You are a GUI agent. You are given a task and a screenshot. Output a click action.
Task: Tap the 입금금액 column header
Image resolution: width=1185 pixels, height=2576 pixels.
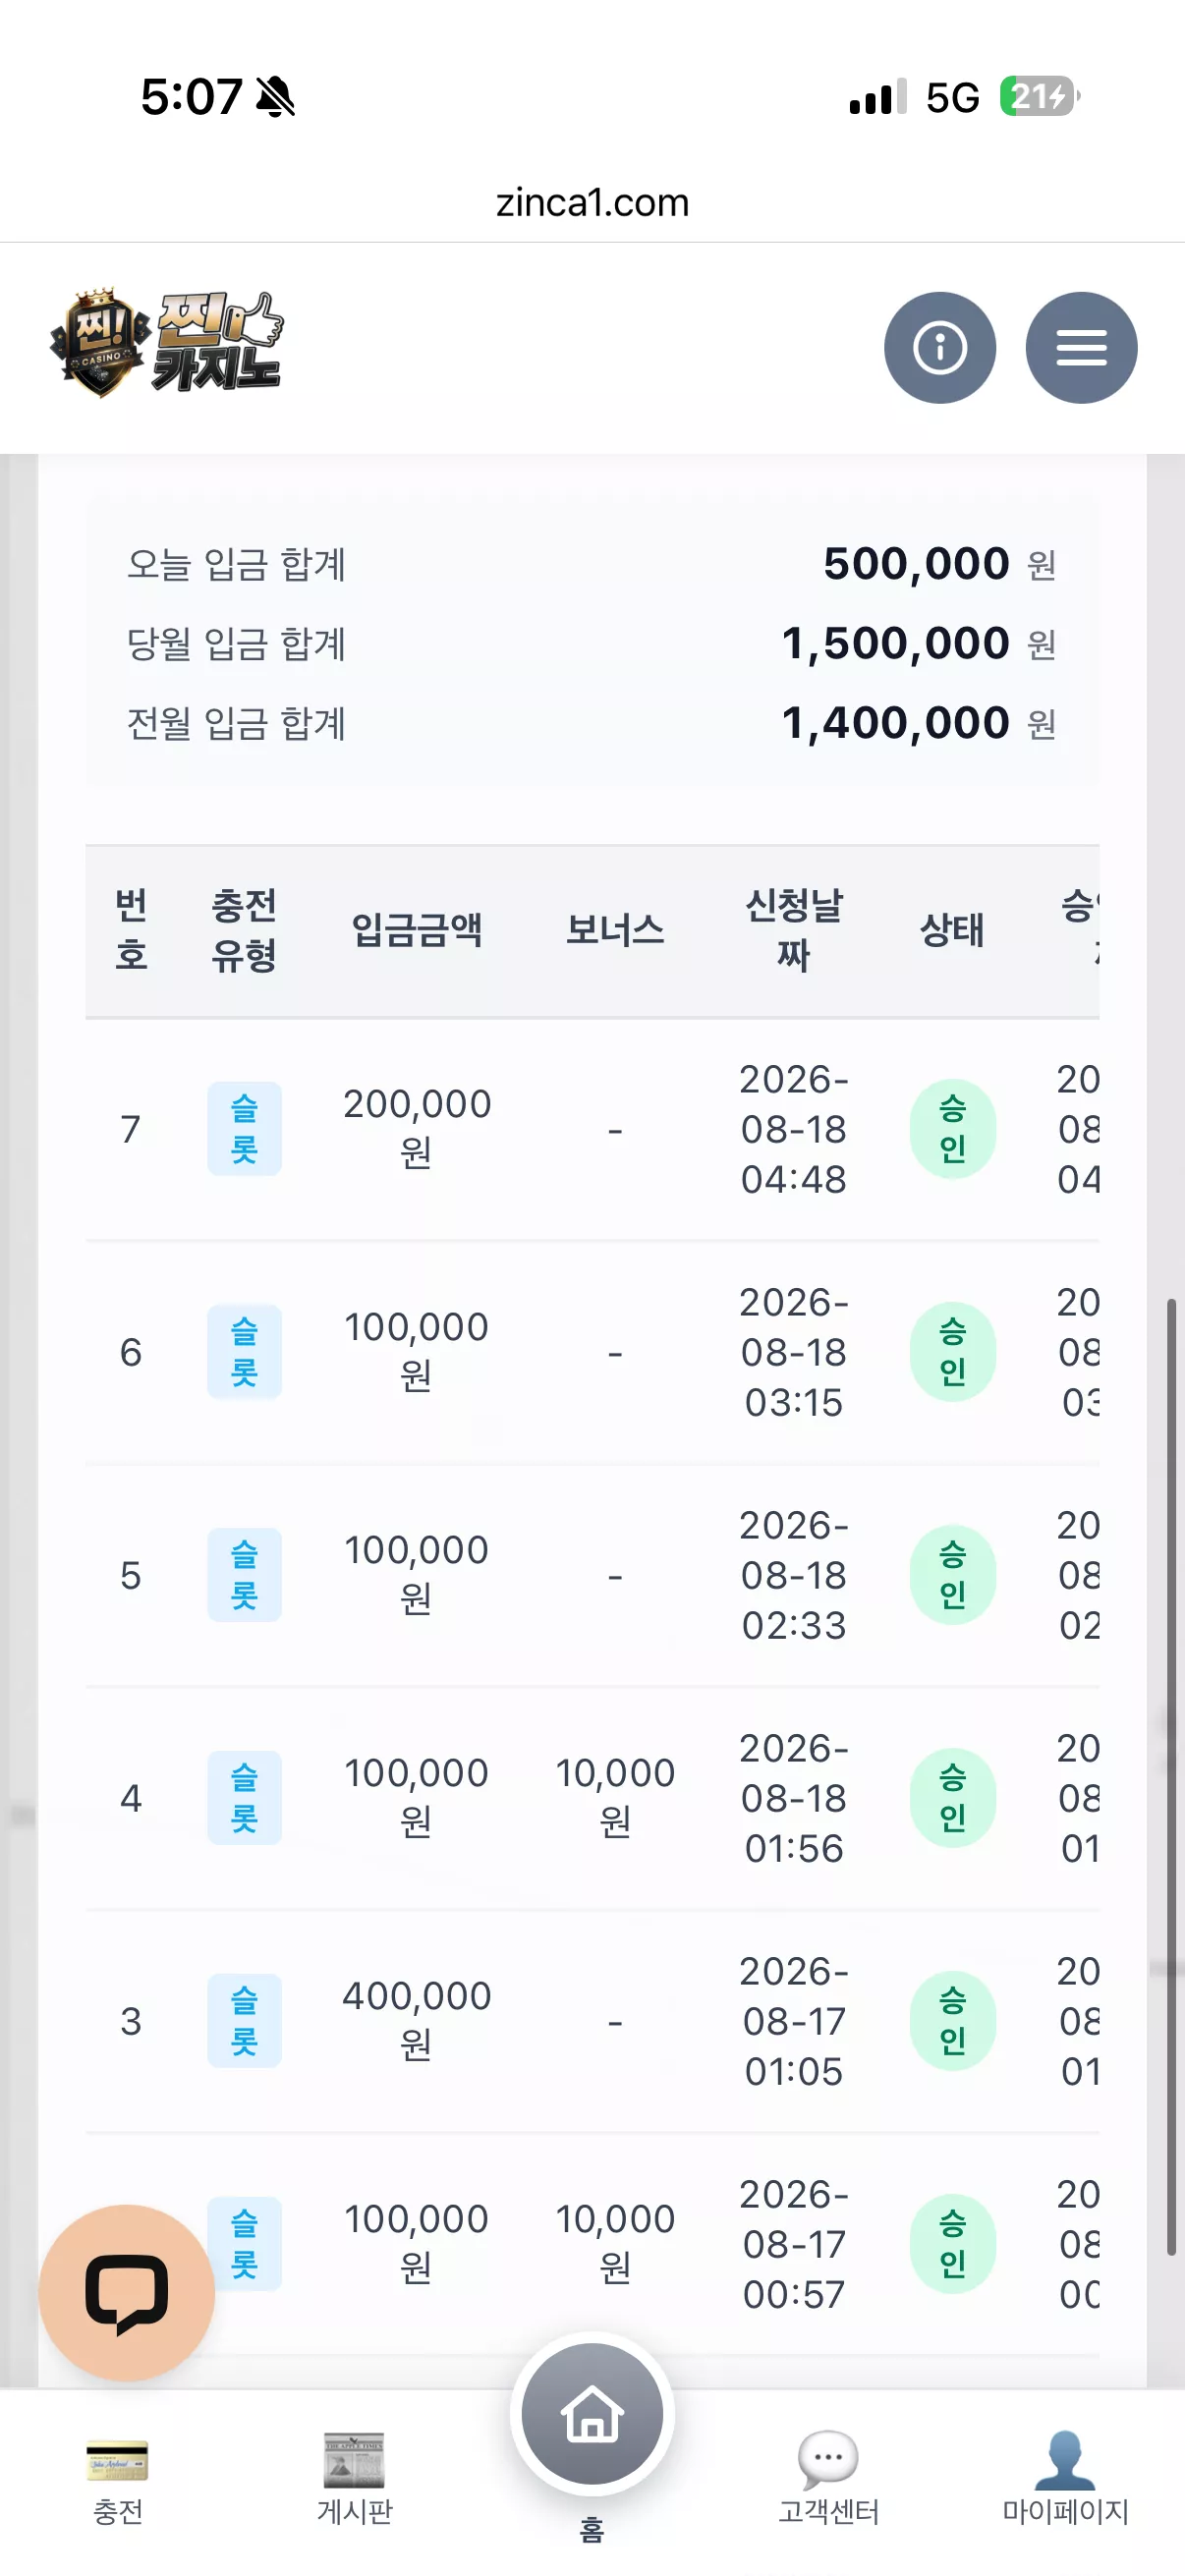pos(417,930)
